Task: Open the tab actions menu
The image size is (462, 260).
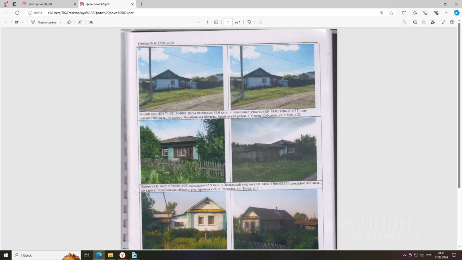Action: [14, 4]
